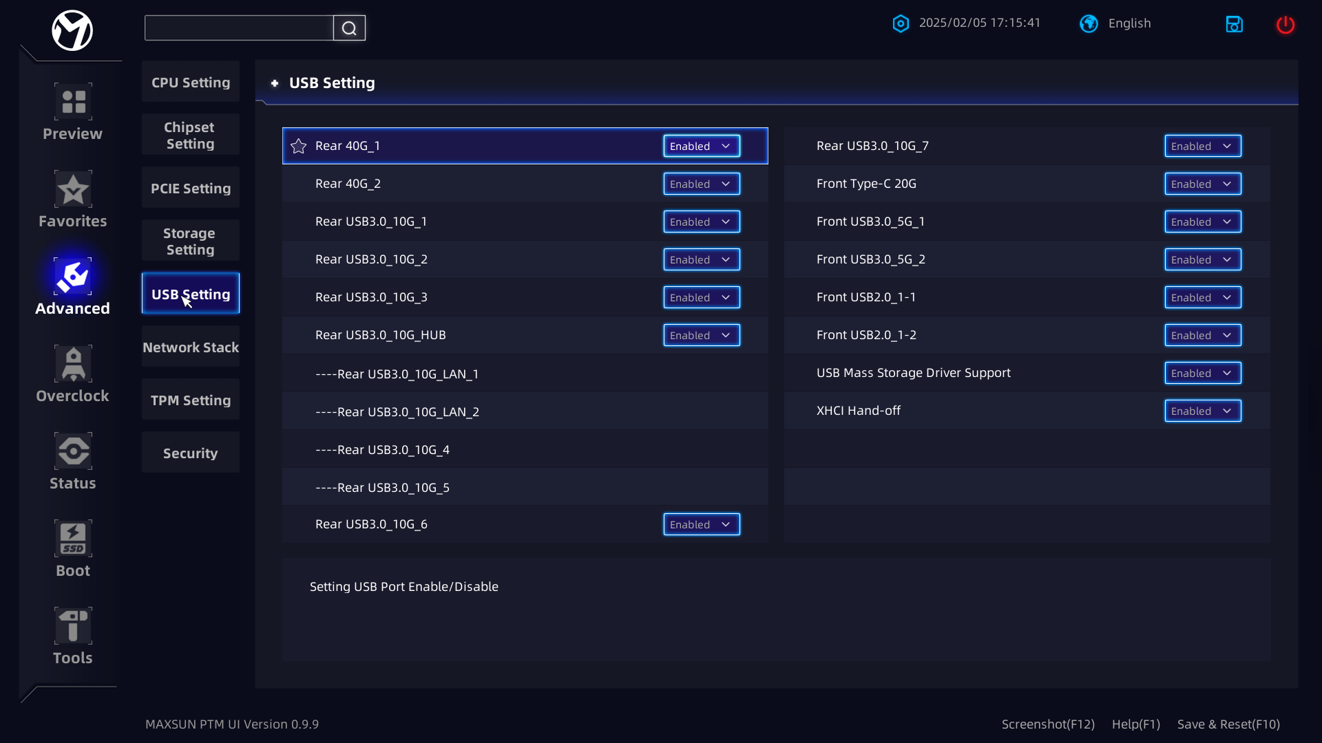This screenshot has width=1322, height=743.
Task: Click inside the search text field
Action: (238, 28)
